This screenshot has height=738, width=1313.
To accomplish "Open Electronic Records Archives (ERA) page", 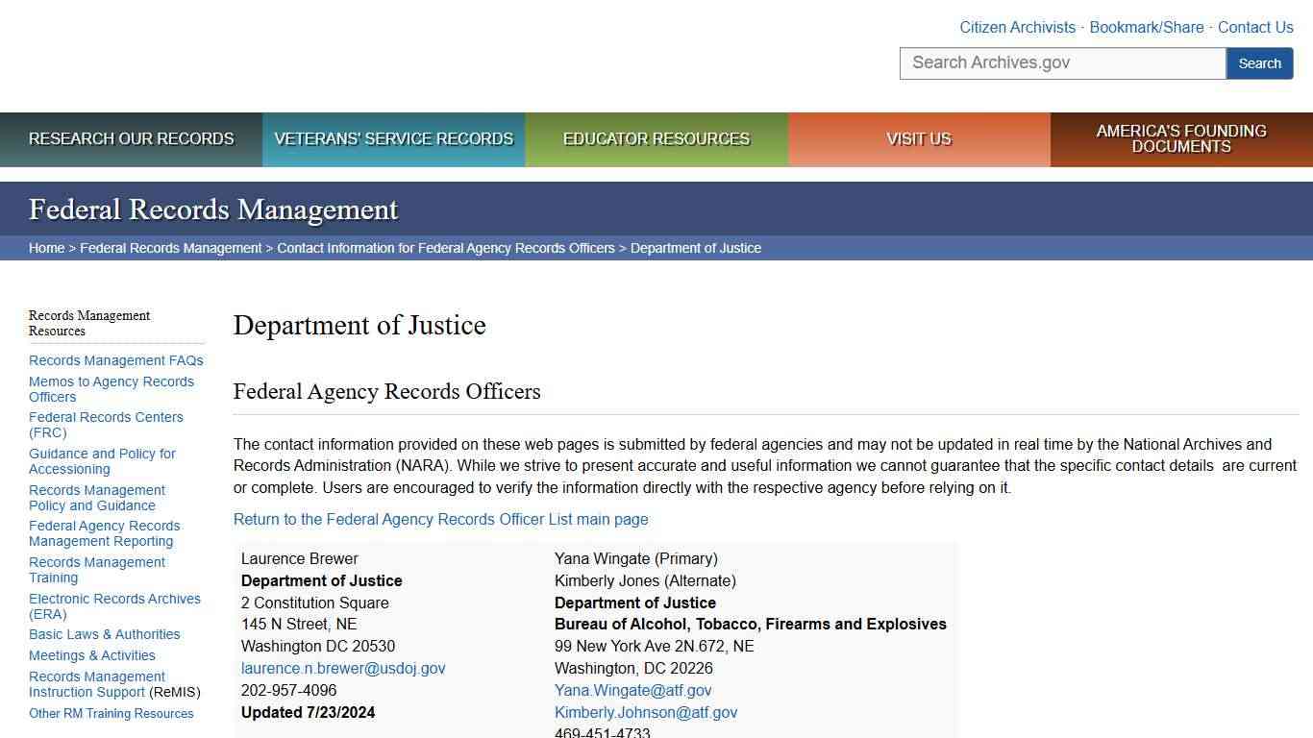I will click(114, 606).
